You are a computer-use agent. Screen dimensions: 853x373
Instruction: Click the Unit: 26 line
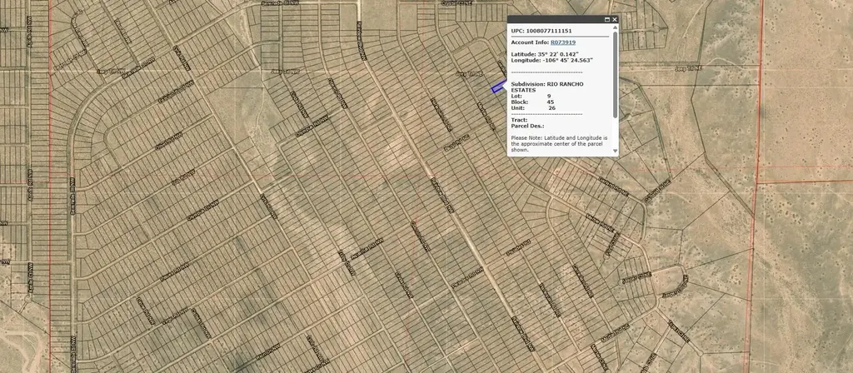tap(533, 107)
